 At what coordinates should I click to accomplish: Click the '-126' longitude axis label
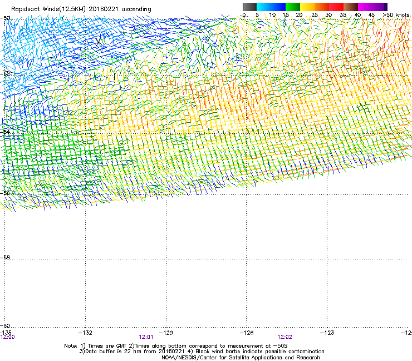247,333
